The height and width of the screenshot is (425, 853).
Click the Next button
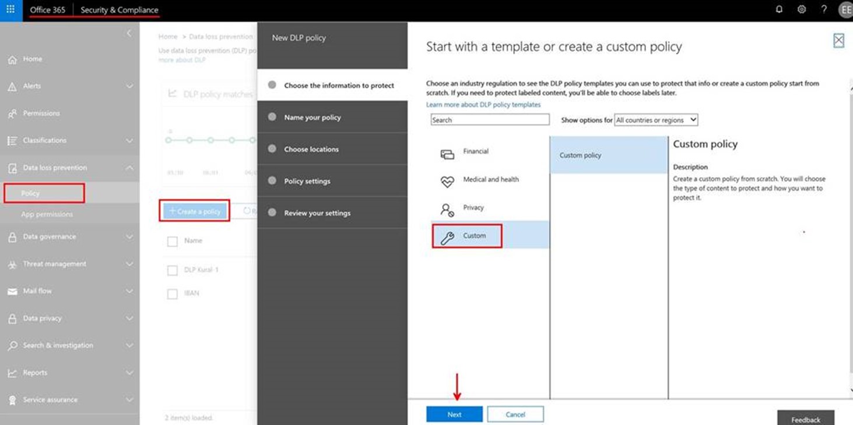(x=454, y=415)
